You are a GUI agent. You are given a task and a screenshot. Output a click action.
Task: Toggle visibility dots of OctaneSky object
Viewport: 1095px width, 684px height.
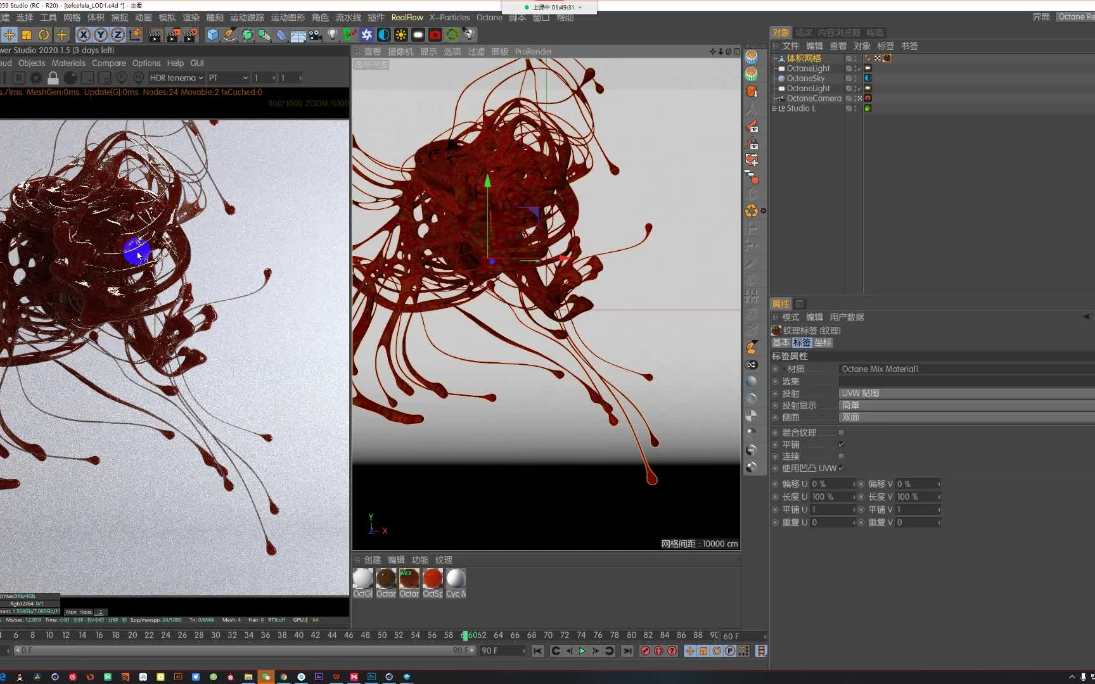pyautogui.click(x=855, y=79)
